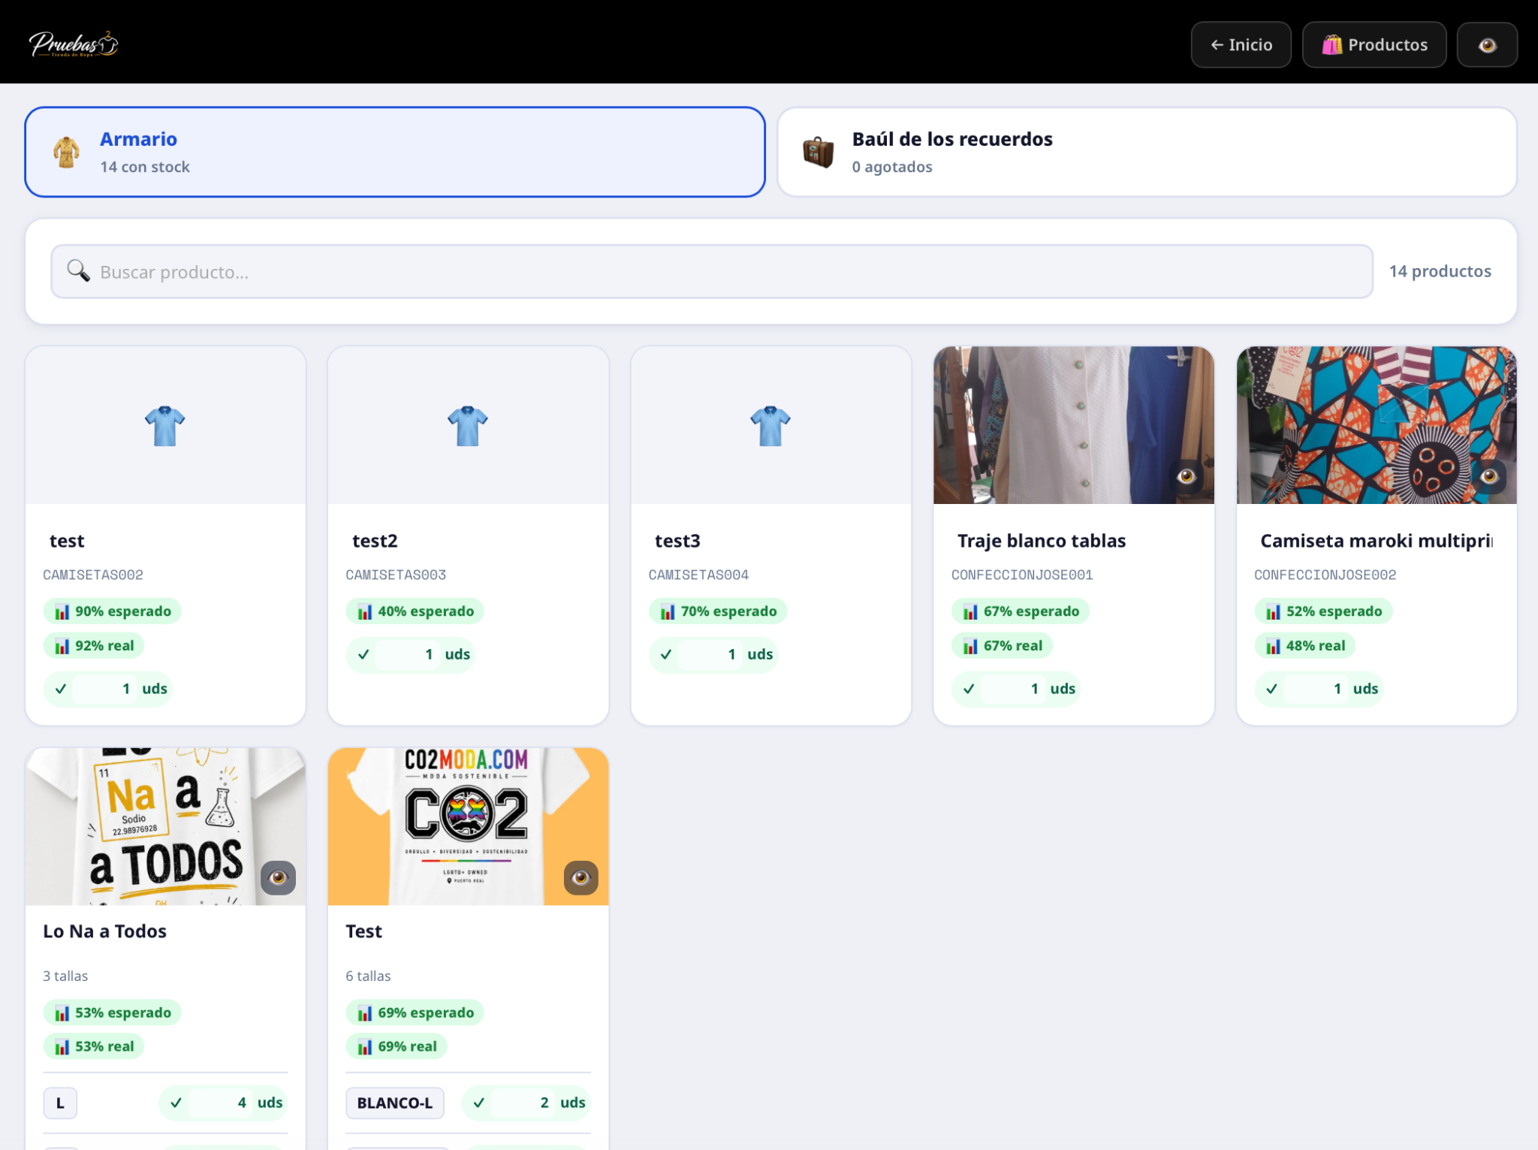Viewport: 1538px width, 1150px height.
Task: Click the shirt placeholder on the test3 card
Action: (x=771, y=425)
